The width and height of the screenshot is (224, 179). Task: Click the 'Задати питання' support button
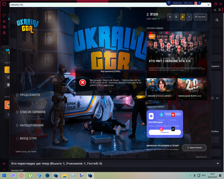pos(194,148)
